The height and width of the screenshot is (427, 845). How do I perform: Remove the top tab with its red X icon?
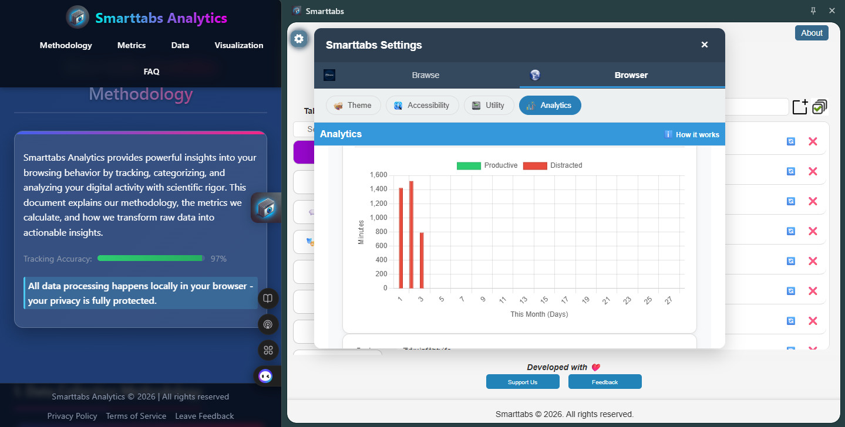tap(813, 141)
